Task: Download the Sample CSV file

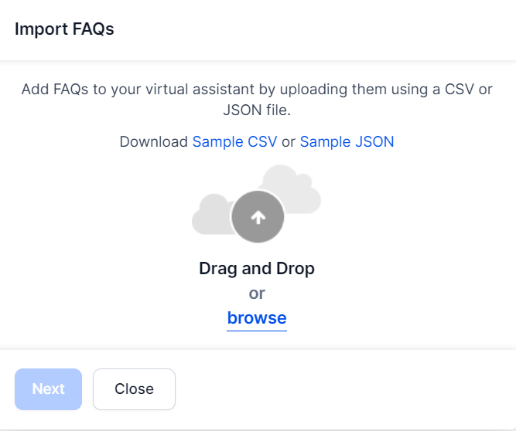Action: (x=234, y=142)
